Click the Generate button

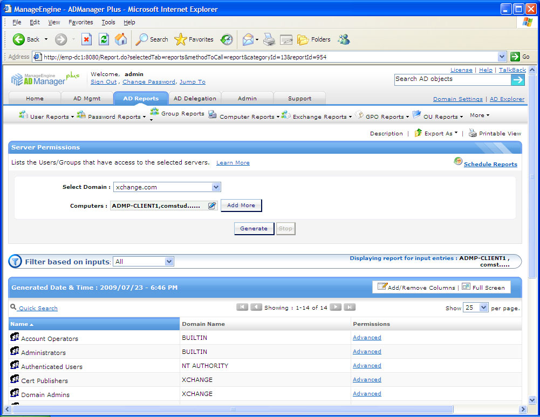254,228
